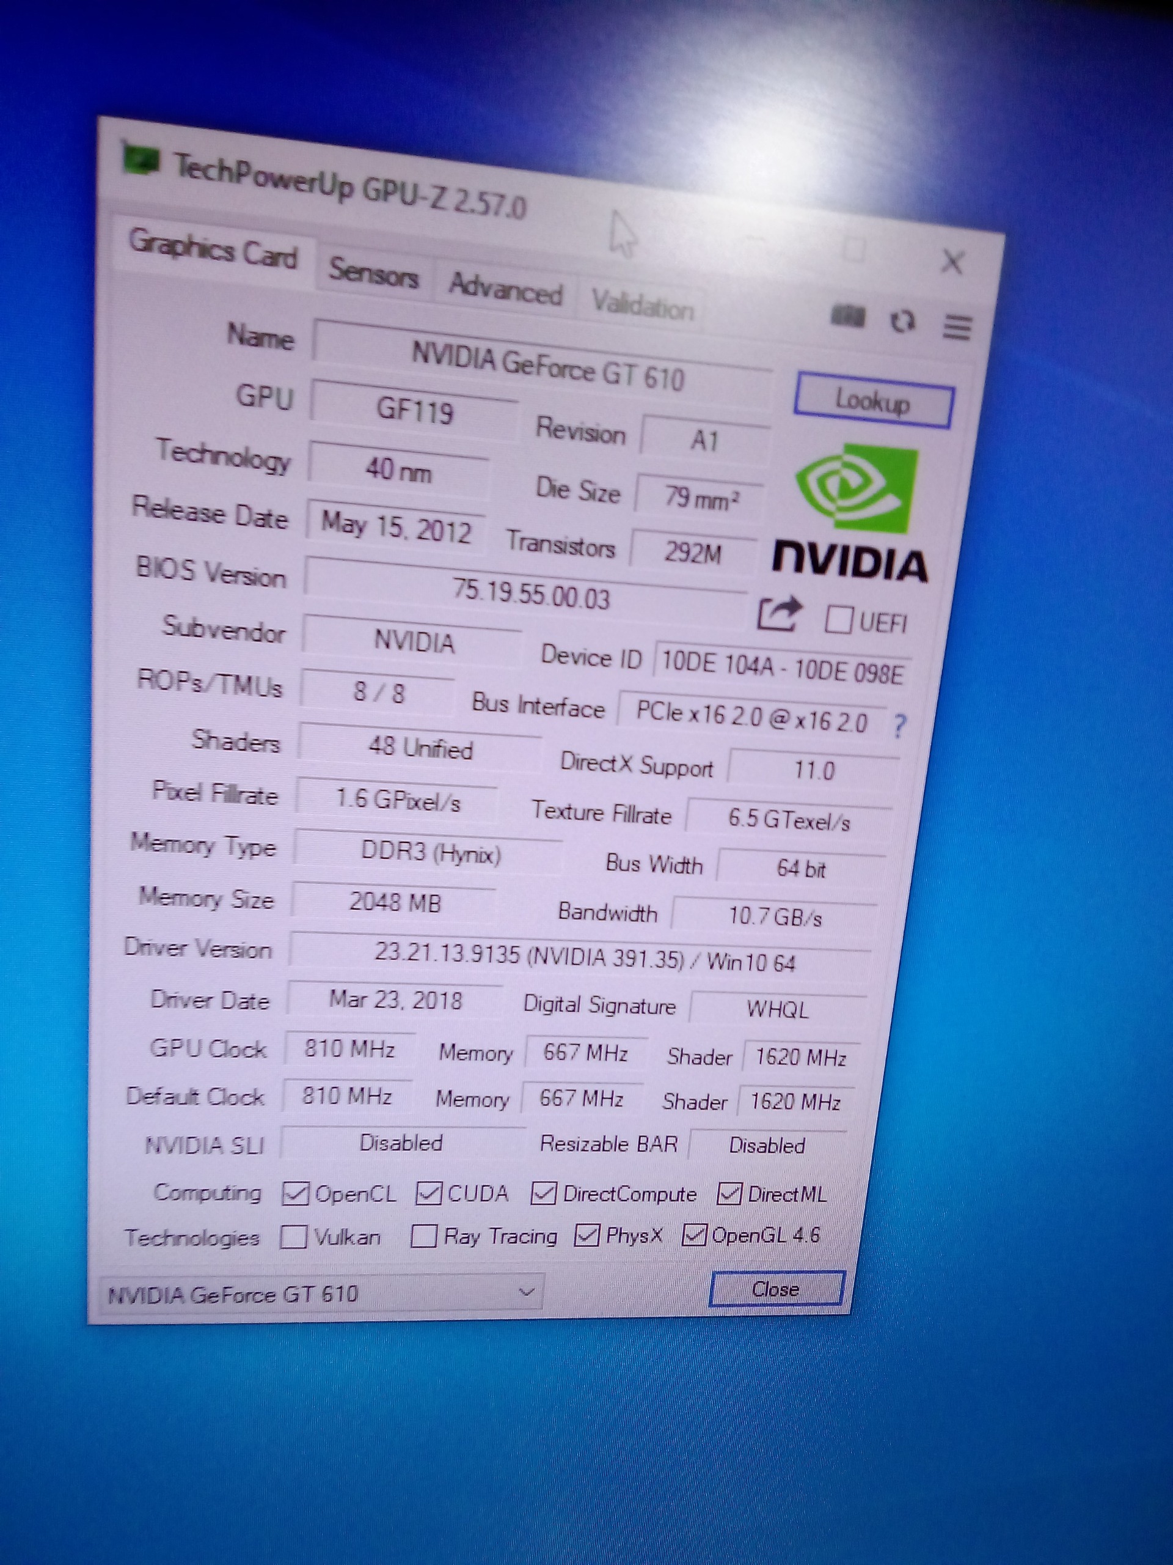Switch to the Advanced tab

(505, 289)
